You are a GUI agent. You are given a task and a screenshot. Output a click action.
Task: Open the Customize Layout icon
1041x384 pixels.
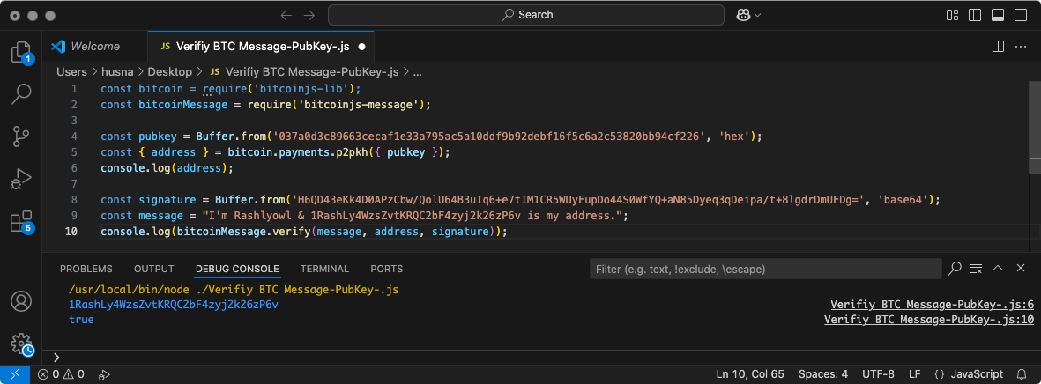pos(952,15)
